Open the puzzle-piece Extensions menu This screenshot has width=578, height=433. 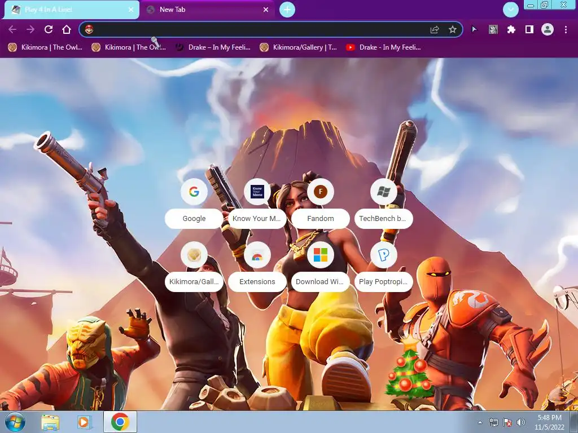511,29
